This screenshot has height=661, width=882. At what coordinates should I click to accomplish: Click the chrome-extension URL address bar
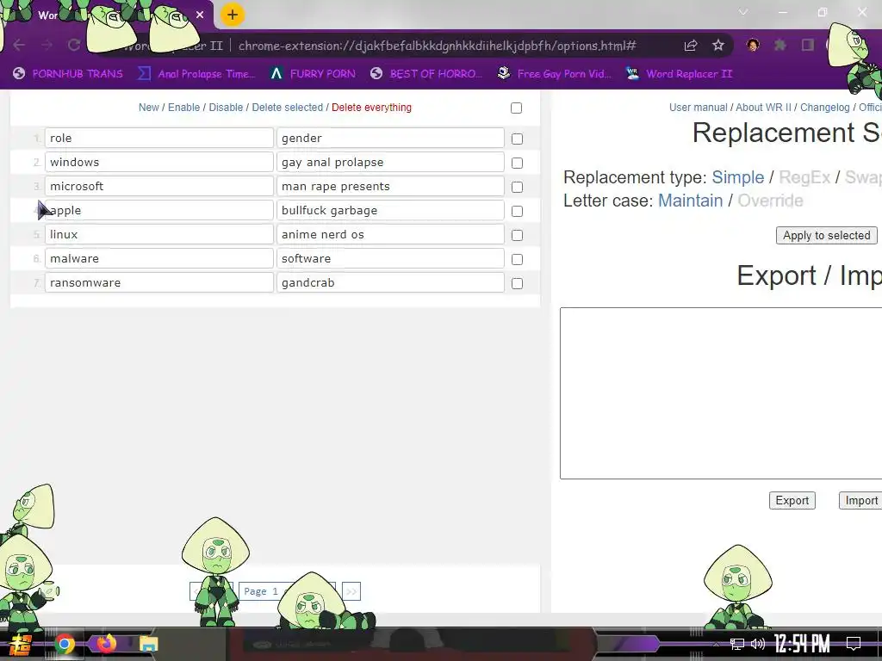coord(437,46)
